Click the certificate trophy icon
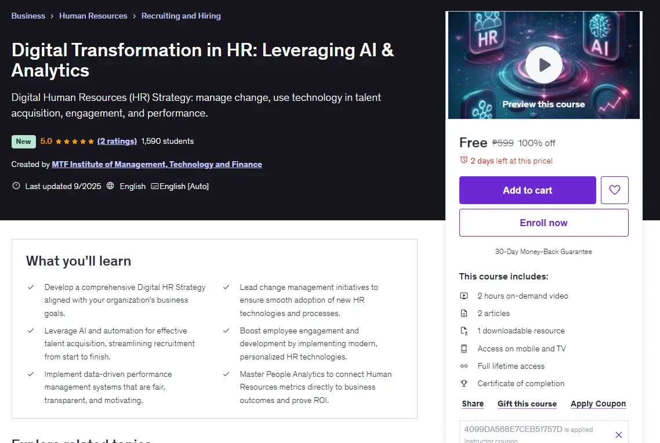 tap(464, 383)
